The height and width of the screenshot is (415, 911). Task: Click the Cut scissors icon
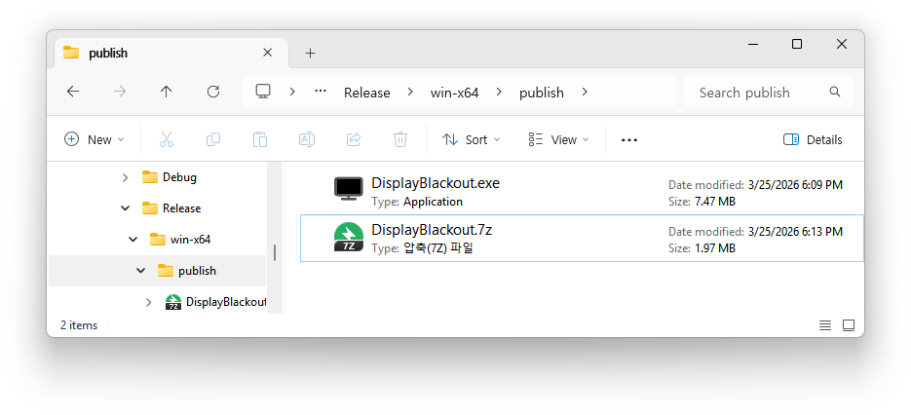(x=166, y=139)
